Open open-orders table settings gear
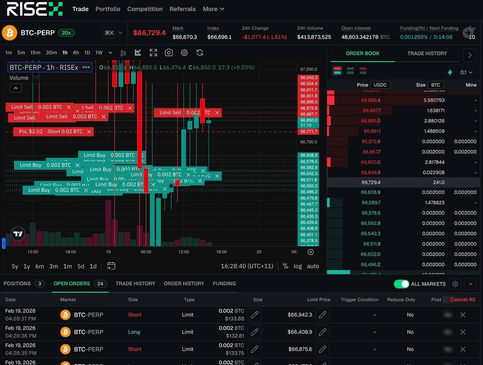 point(455,284)
